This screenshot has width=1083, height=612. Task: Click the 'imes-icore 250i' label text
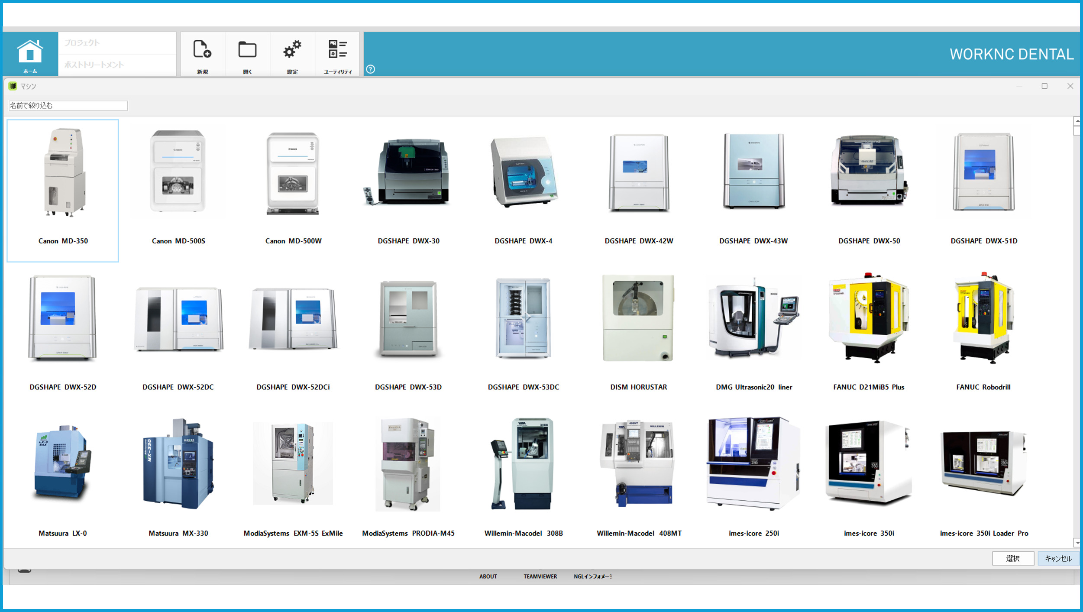coord(753,534)
